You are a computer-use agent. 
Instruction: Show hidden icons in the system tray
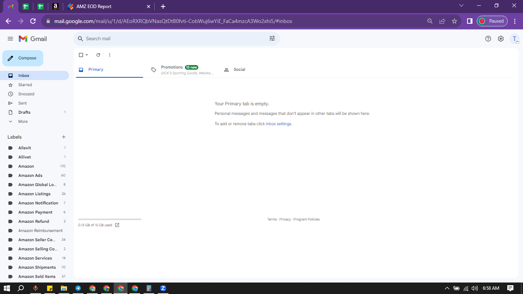tap(447, 288)
